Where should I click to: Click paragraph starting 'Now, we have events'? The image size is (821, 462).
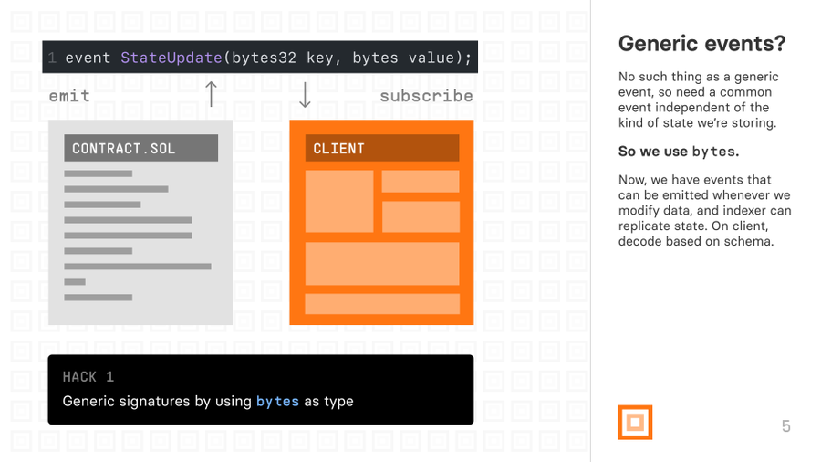(704, 211)
